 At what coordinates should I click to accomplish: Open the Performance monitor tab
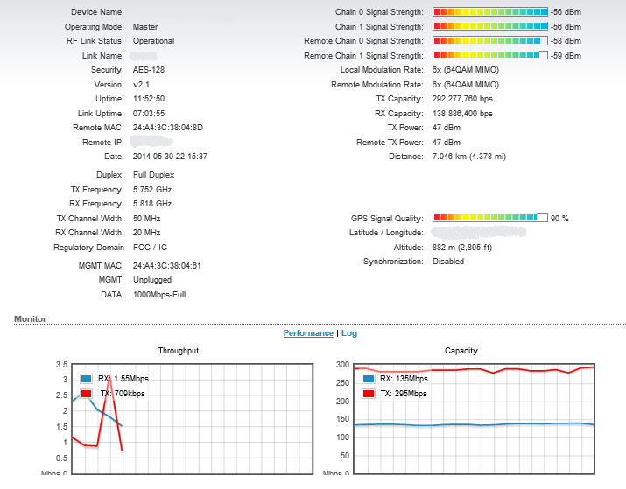[x=308, y=333]
